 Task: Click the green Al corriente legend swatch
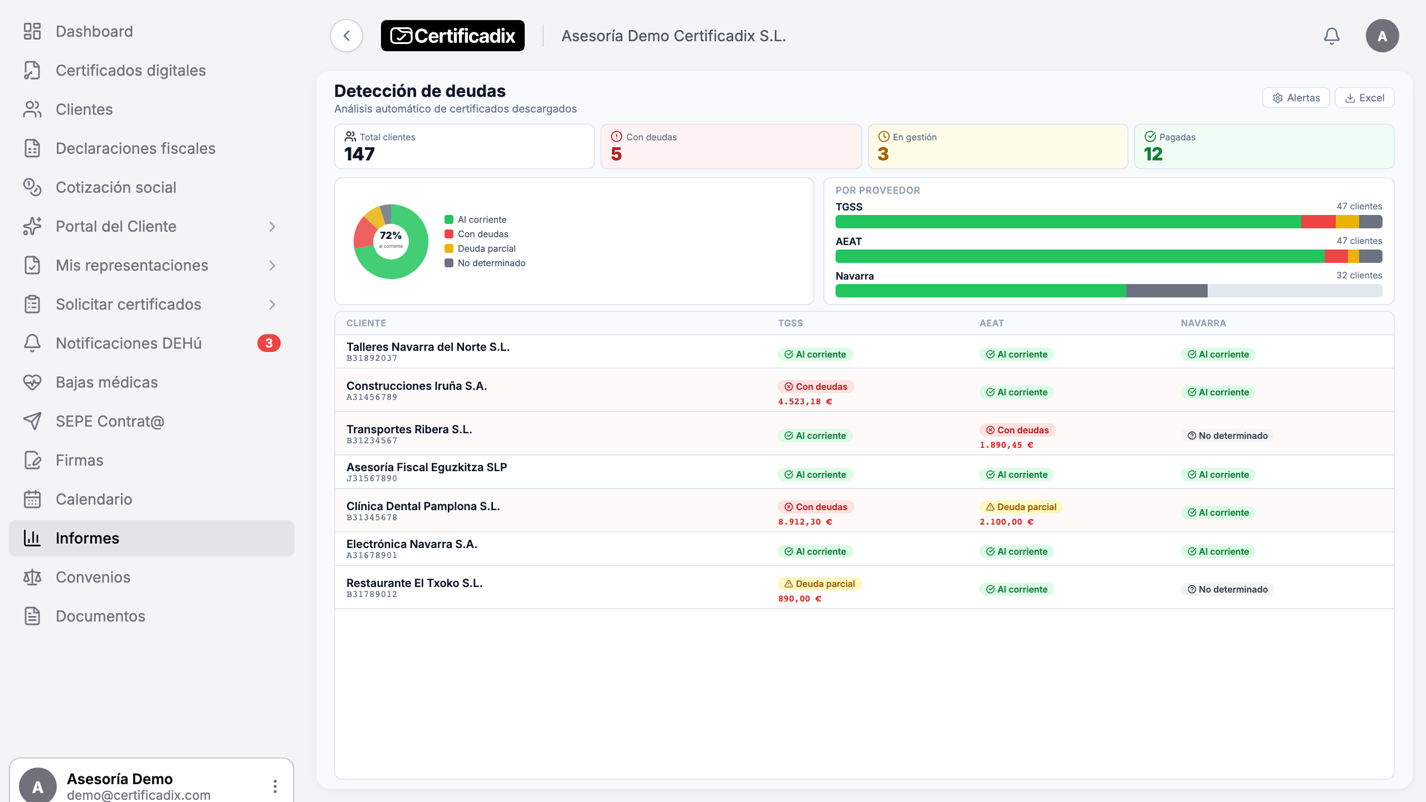point(449,219)
